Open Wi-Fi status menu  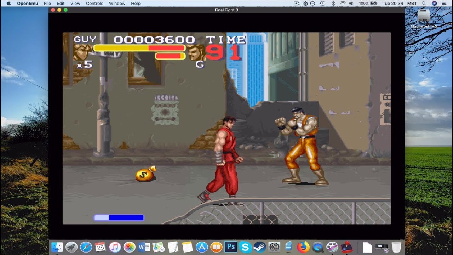[342, 3]
